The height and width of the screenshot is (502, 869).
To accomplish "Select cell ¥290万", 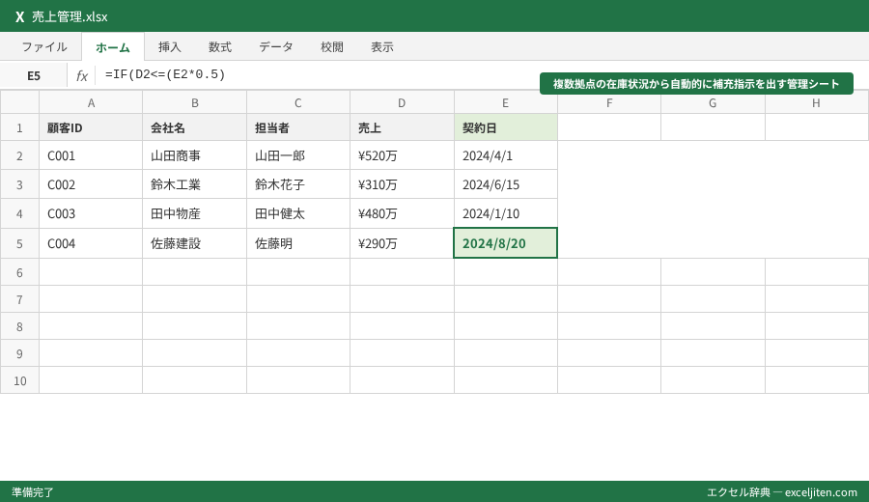I will (402, 243).
